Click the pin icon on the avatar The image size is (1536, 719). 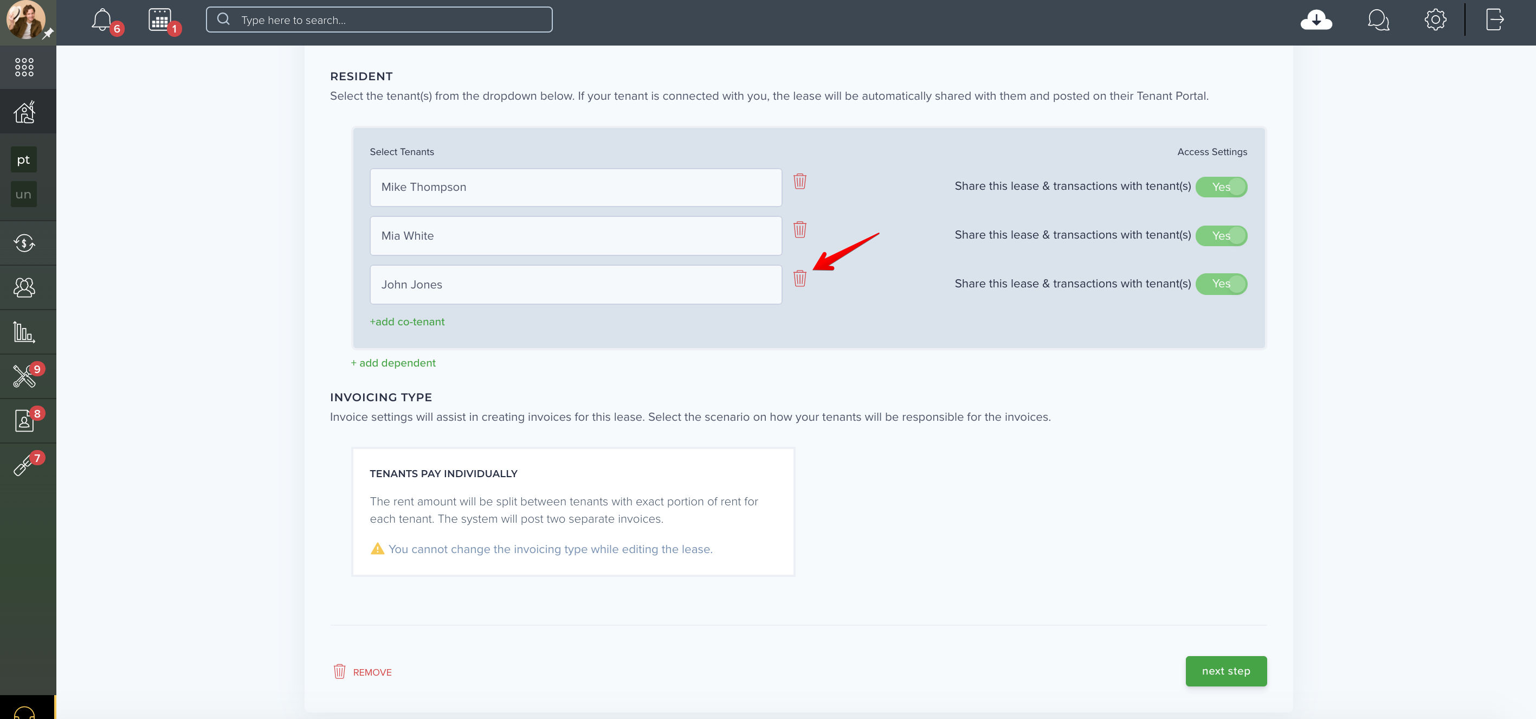click(x=48, y=34)
